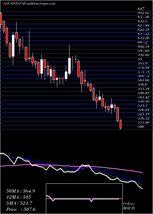The width and height of the screenshot is (153, 214).
Task: Open the Live MACD inset chart box
Action: coord(84,199)
